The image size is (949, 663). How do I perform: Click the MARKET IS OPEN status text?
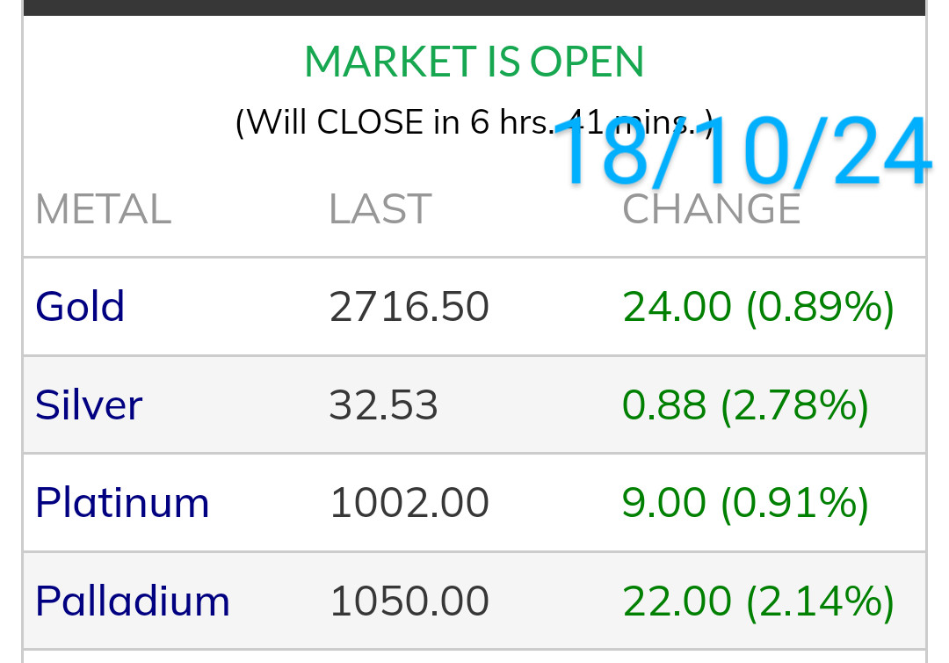point(474,62)
